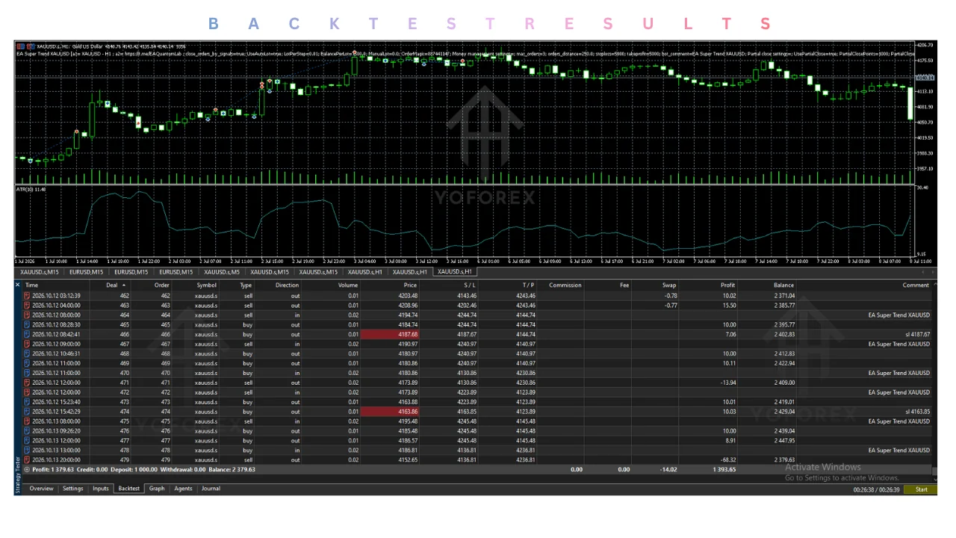The width and height of the screenshot is (956, 538).
Task: Expand the Profit summary row with the plus icon
Action: 27,470
